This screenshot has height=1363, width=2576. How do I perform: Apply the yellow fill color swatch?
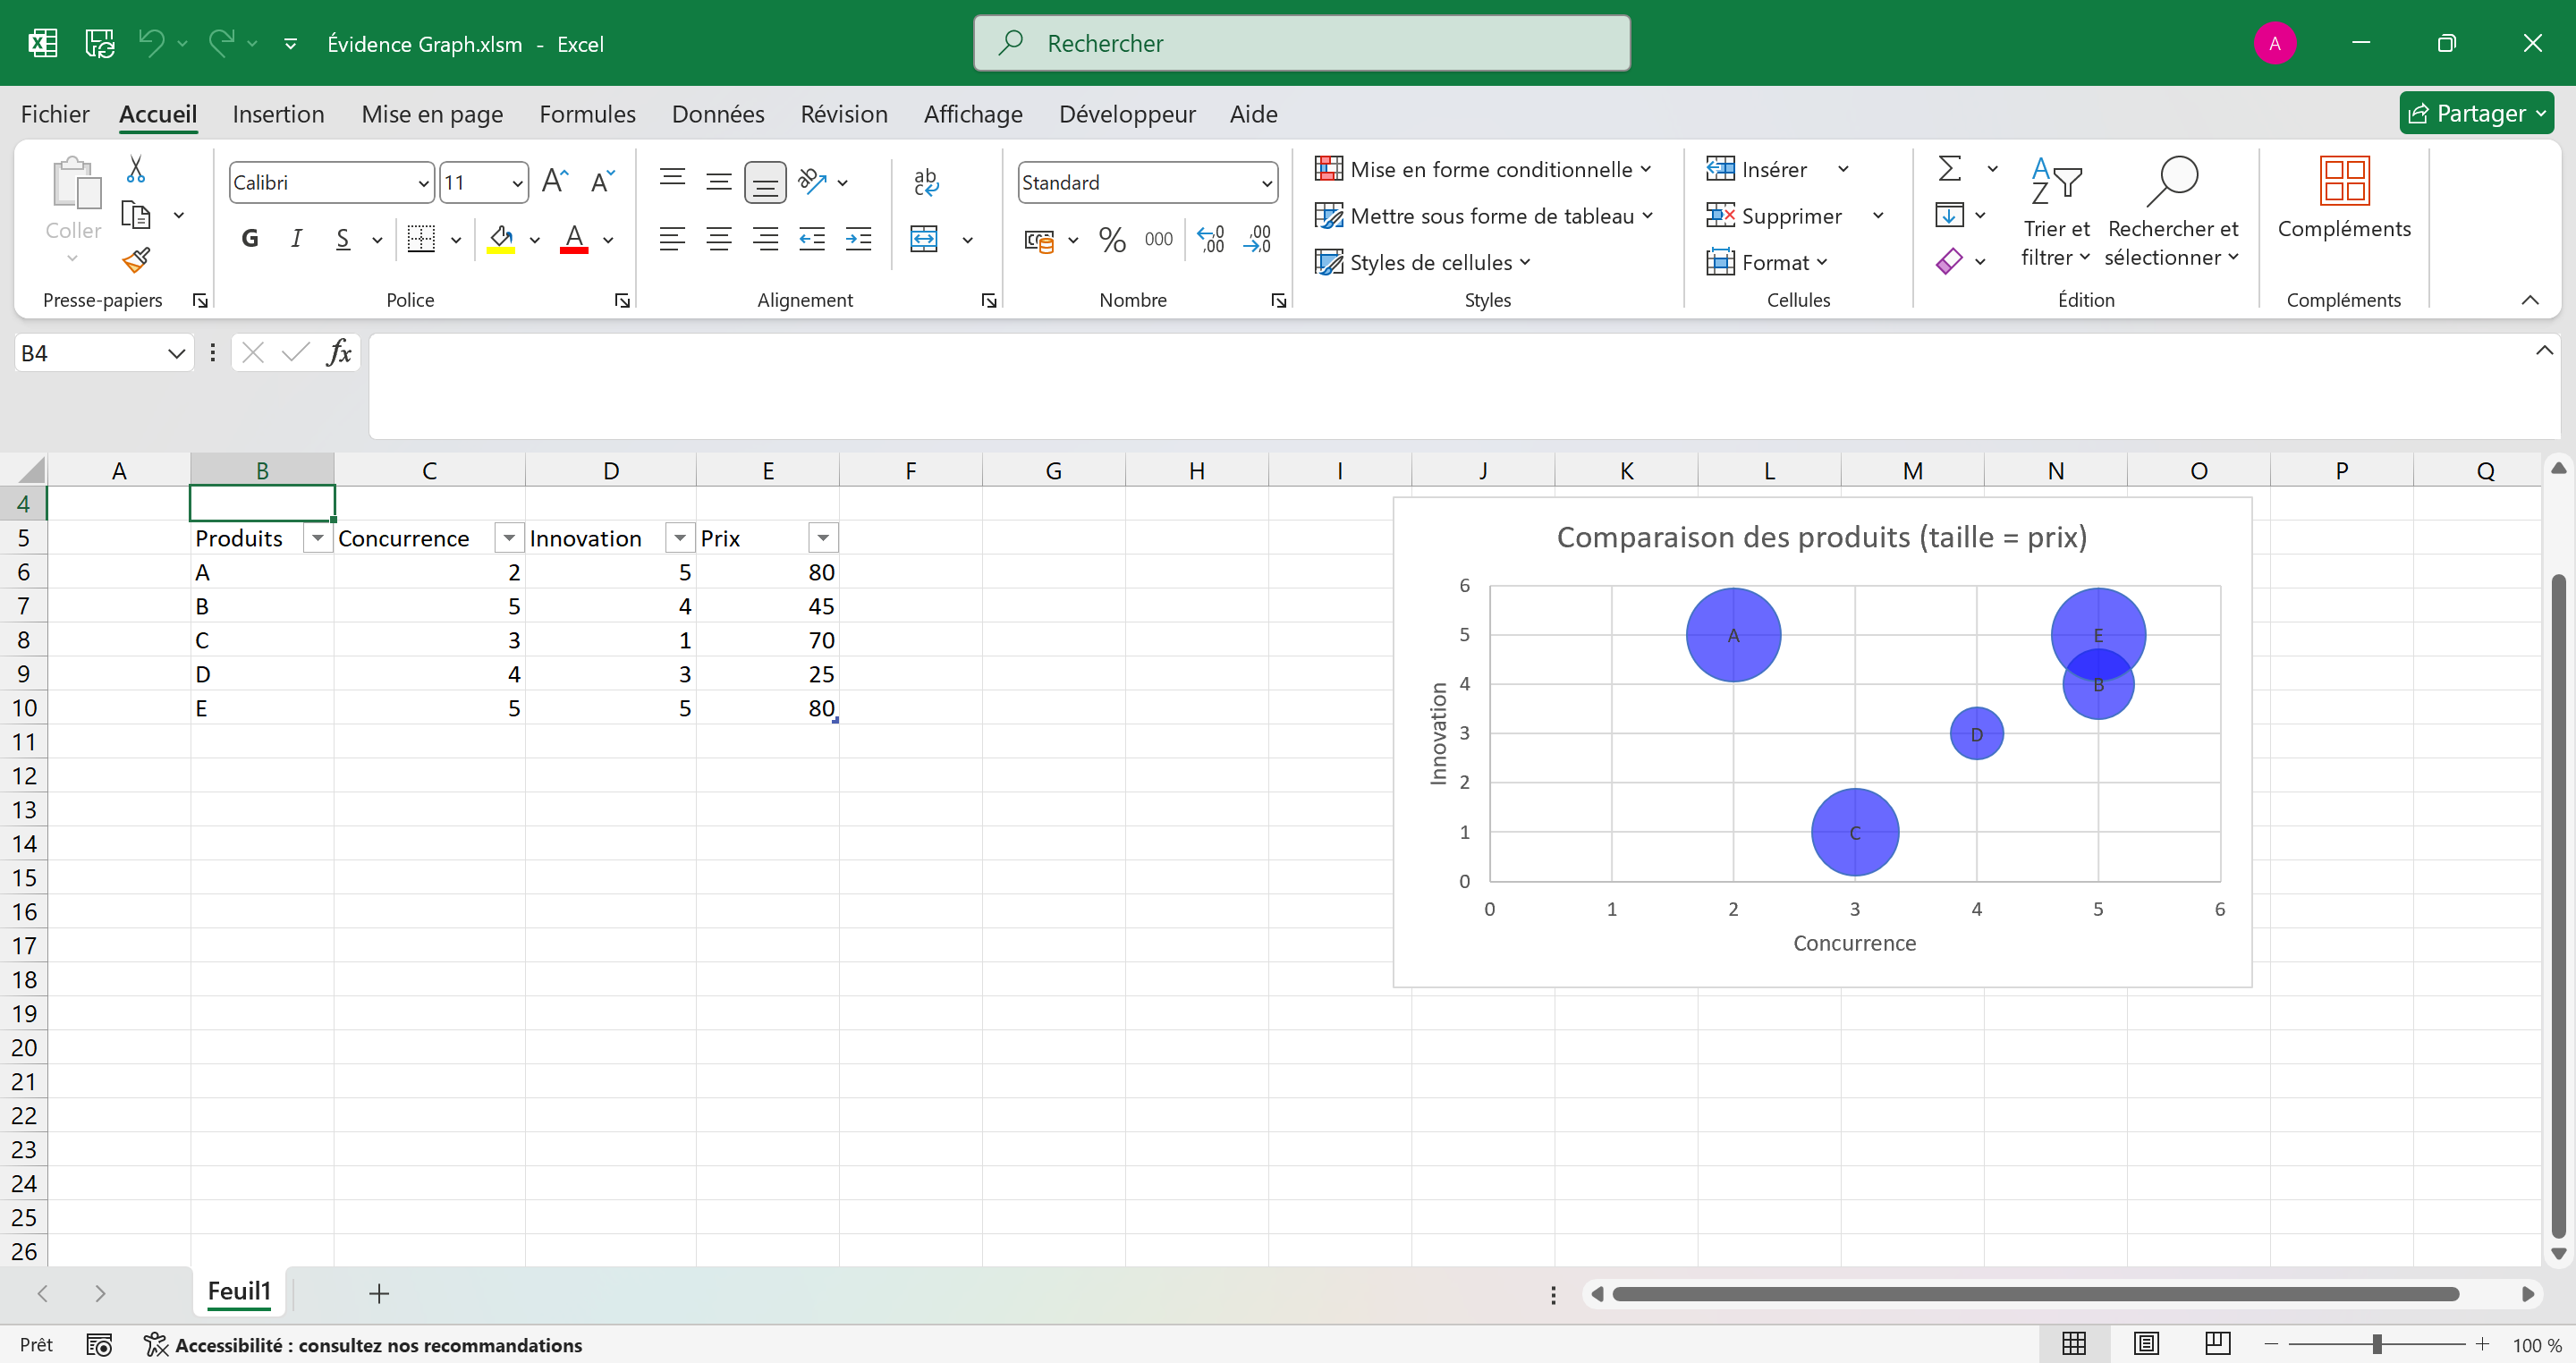pyautogui.click(x=501, y=239)
